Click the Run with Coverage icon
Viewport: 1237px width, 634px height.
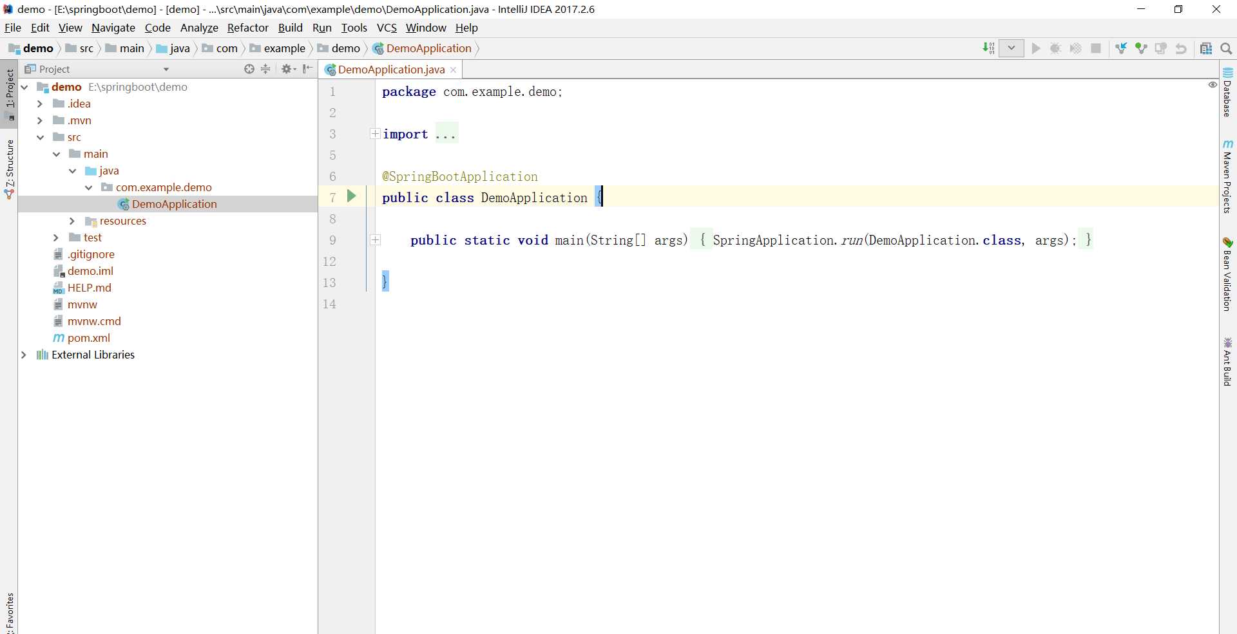click(x=1075, y=48)
